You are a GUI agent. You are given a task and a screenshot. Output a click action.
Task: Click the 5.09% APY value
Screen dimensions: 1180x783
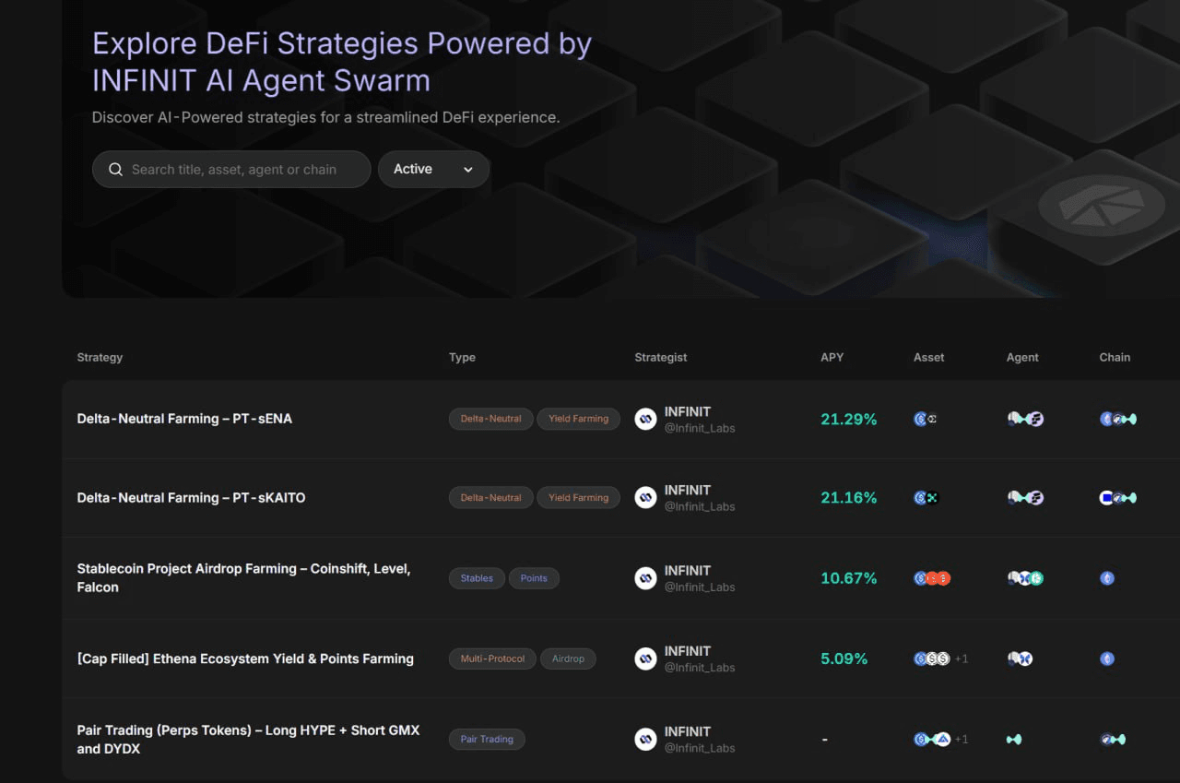(x=844, y=658)
